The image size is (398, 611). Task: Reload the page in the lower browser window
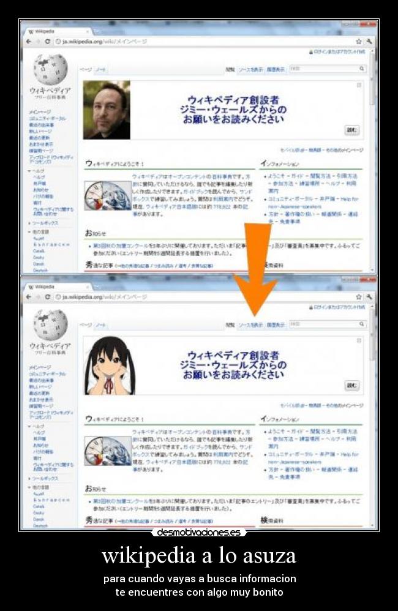coord(47,297)
